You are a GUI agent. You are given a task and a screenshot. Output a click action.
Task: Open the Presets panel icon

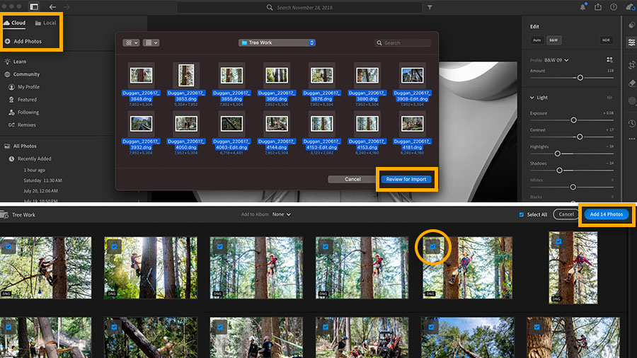pos(632,25)
